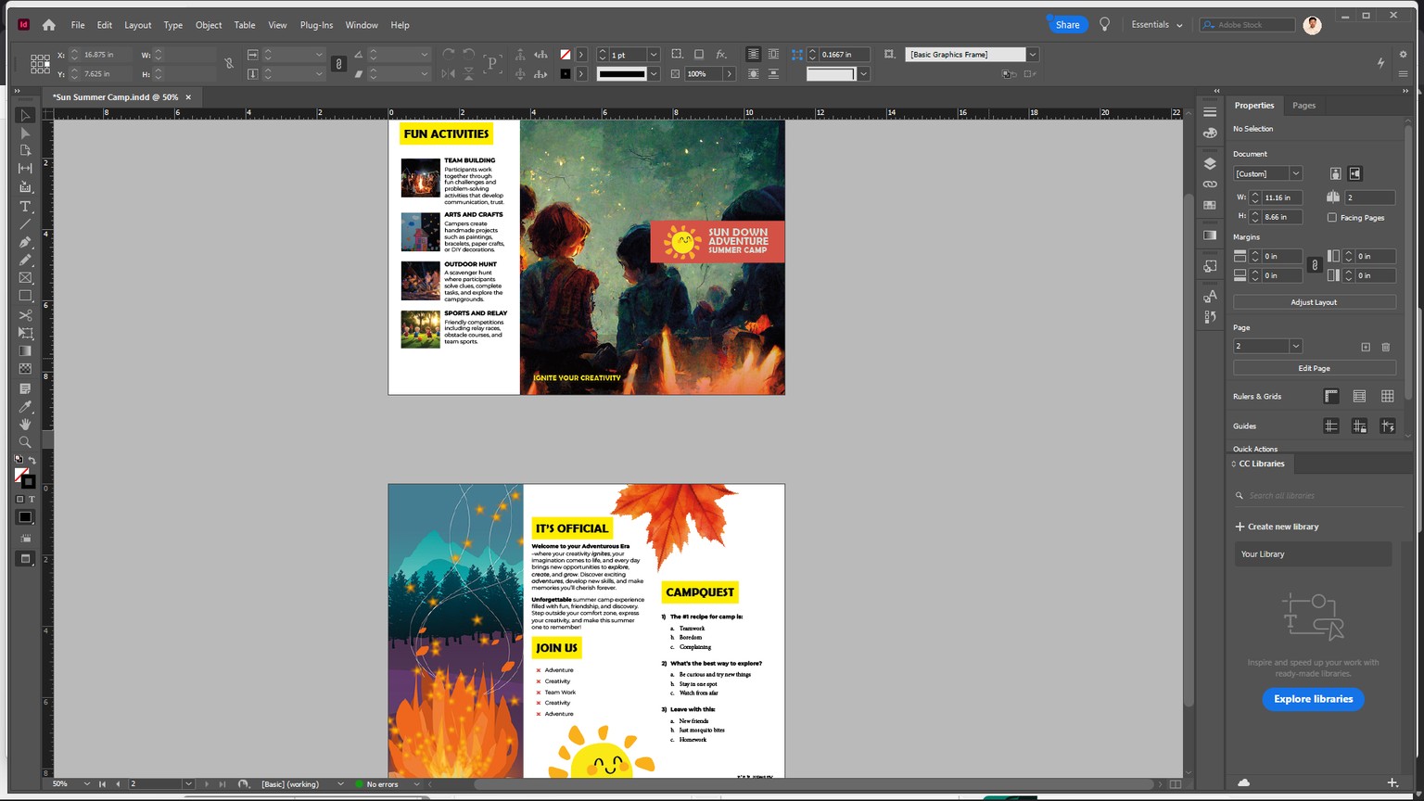Click the Fill and Stroke swatch in toolbox
Screen dimensions: 1424x801
coord(25,477)
